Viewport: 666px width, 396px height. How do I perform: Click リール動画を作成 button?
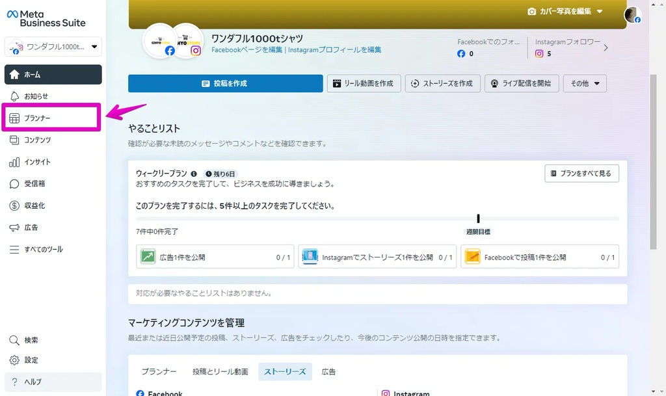(x=364, y=84)
